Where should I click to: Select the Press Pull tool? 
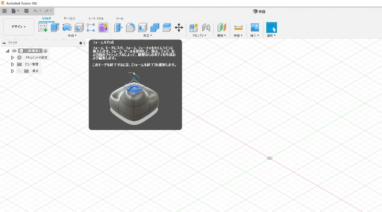pyautogui.click(x=118, y=27)
